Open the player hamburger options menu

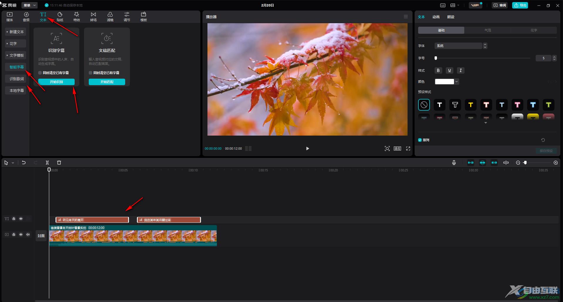pos(406,17)
